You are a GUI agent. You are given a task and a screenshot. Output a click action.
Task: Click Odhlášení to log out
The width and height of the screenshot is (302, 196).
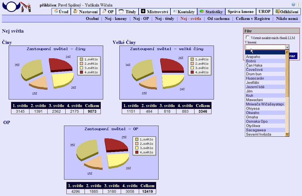point(287,12)
